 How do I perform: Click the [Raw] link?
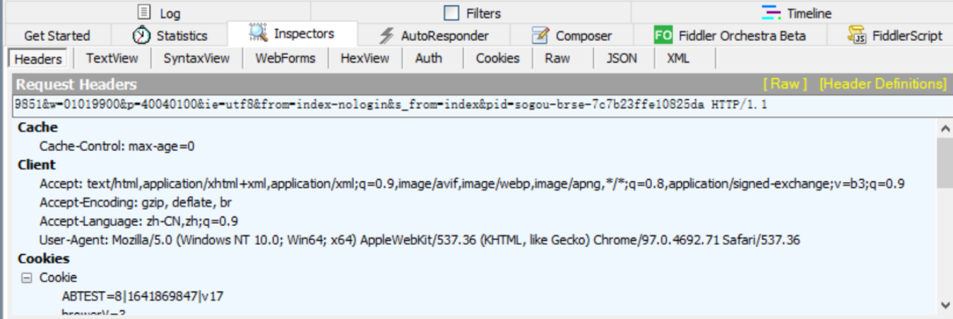coord(784,84)
